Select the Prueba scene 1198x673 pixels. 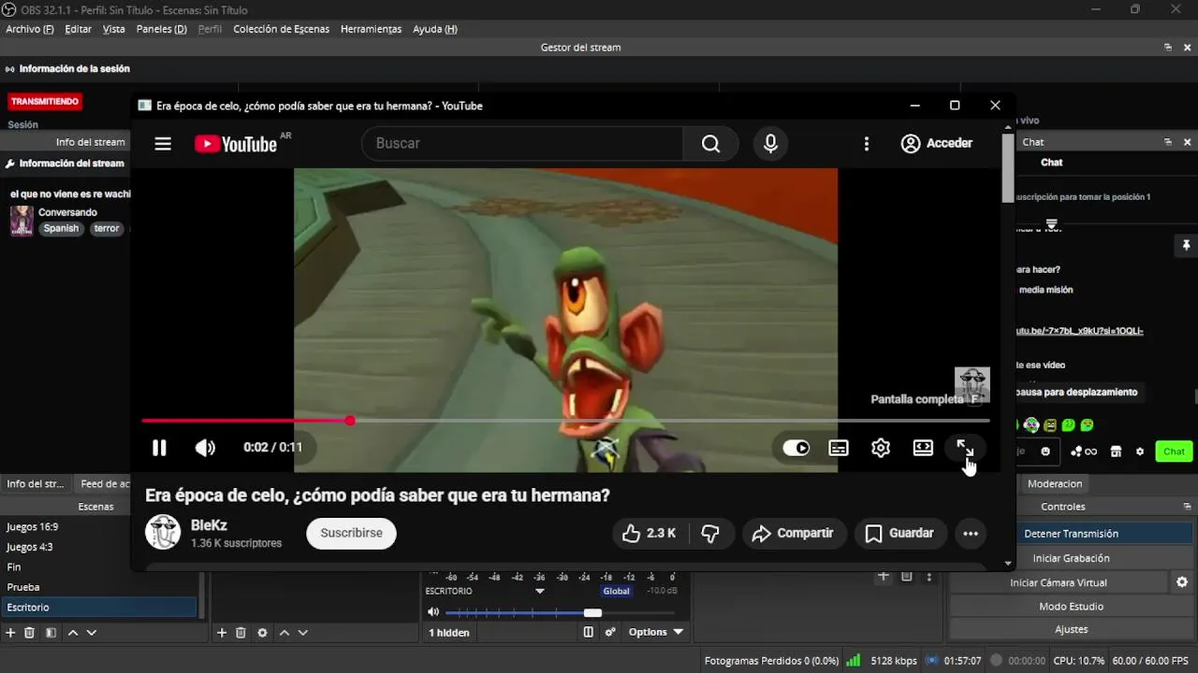click(x=99, y=587)
